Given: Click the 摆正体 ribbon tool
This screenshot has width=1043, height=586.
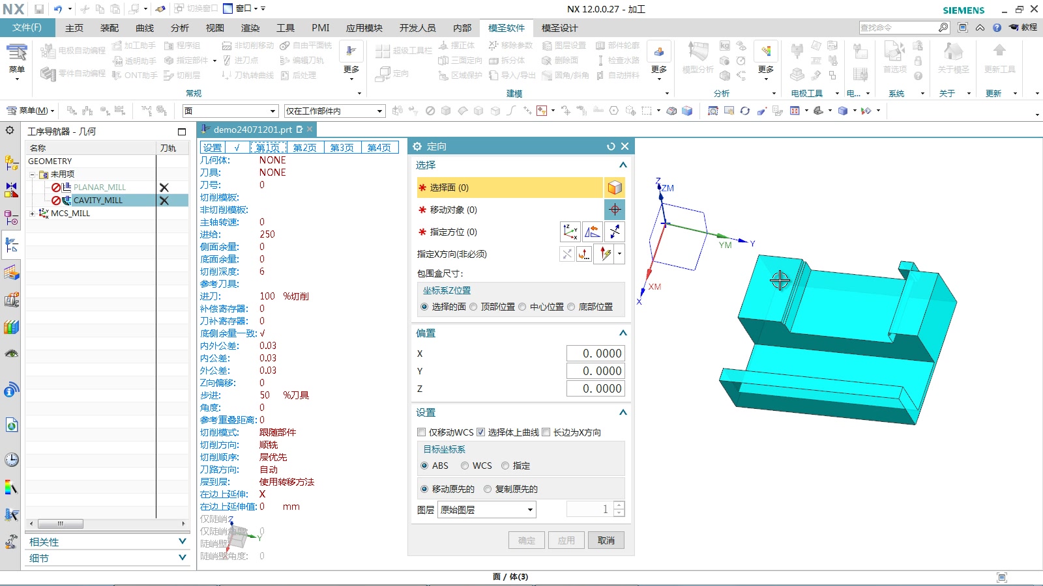Looking at the screenshot, I should coord(457,46).
